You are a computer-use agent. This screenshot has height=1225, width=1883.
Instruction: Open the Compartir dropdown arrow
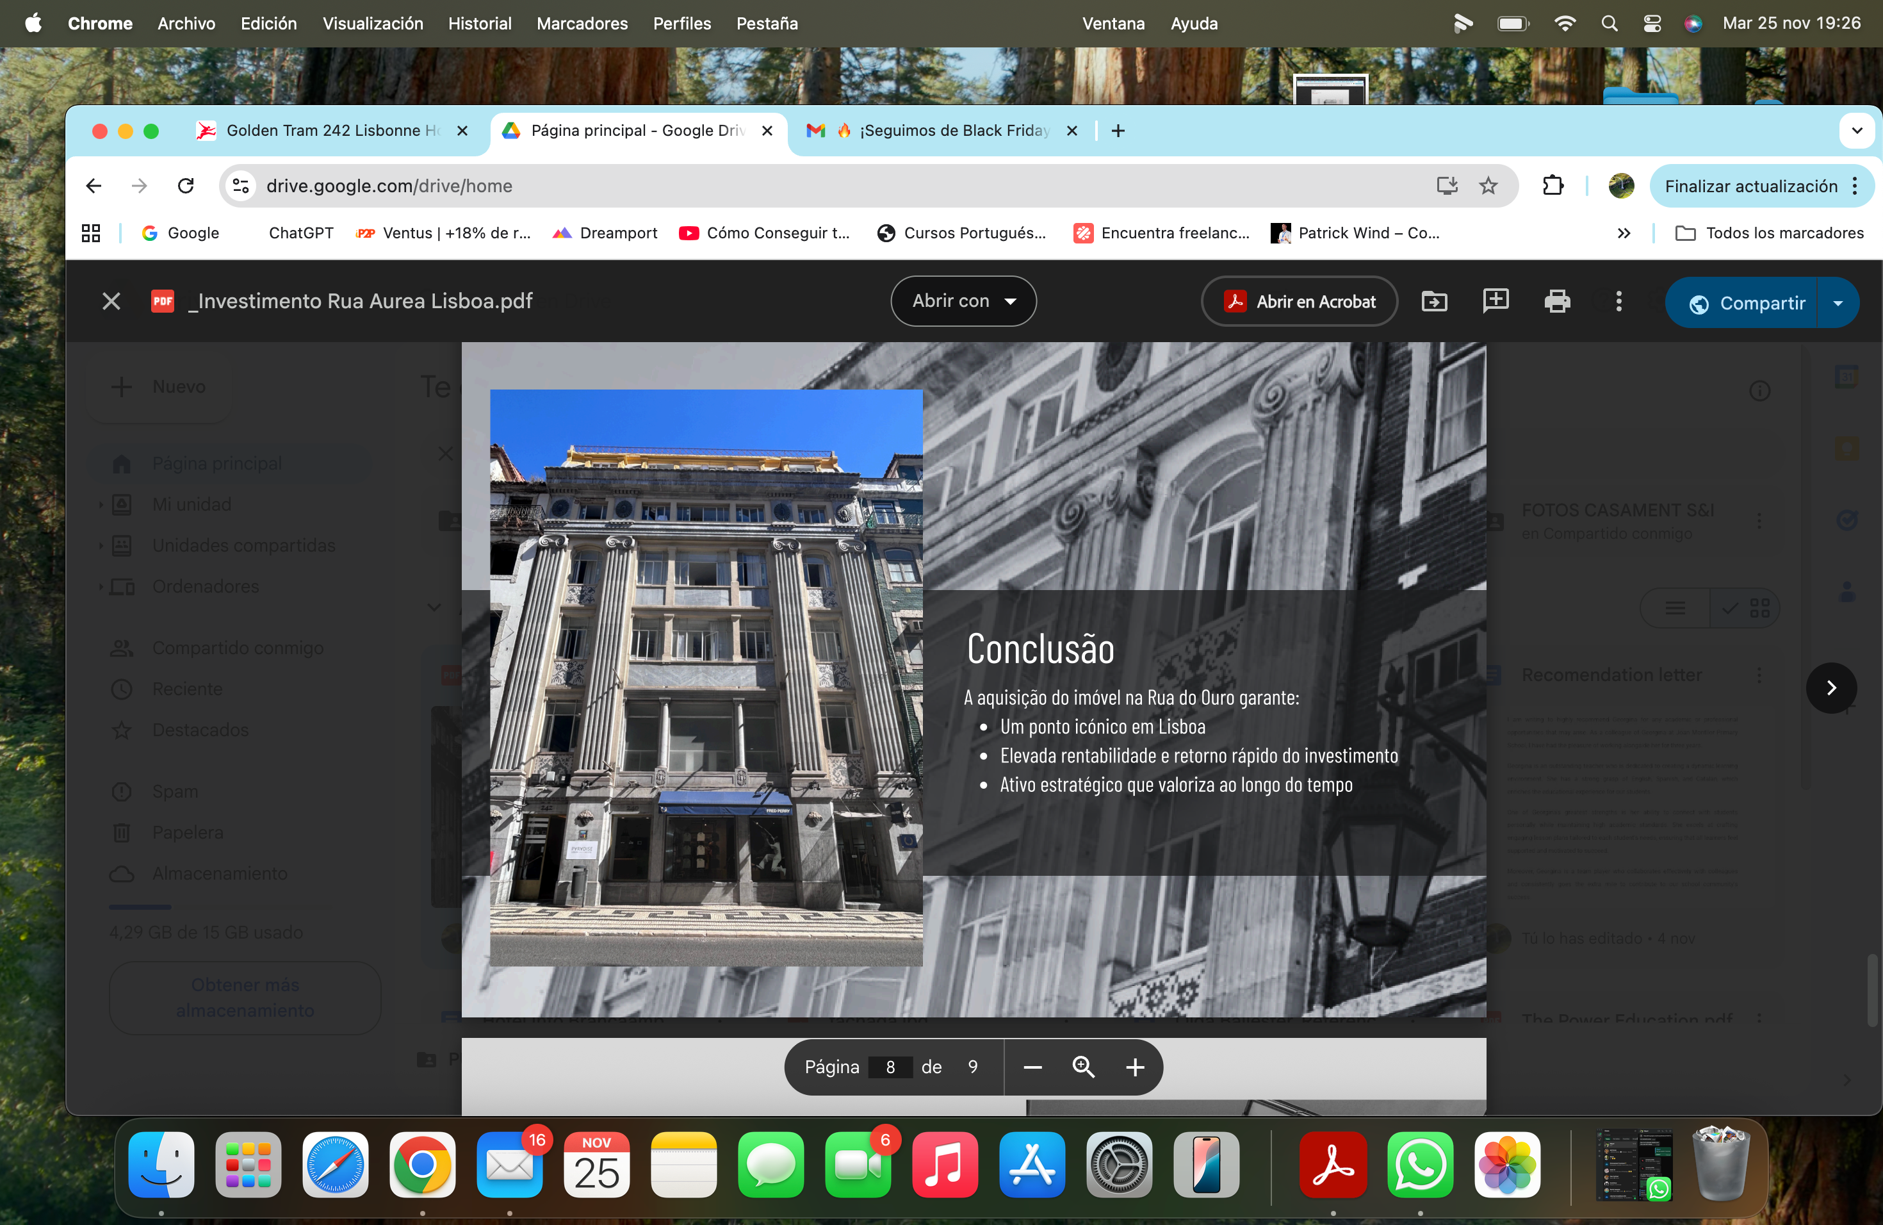point(1838,303)
